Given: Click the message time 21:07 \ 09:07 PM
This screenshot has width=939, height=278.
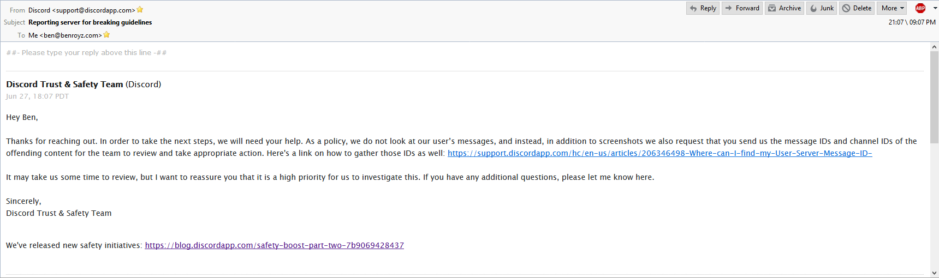Looking at the screenshot, I should pos(912,22).
